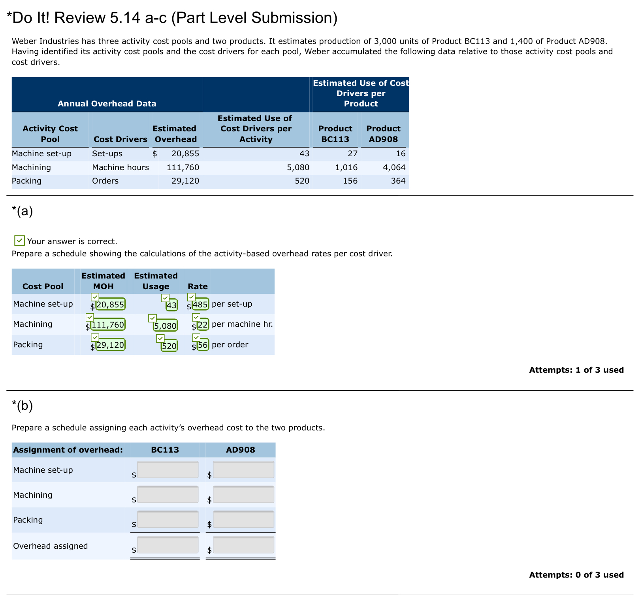Click the checkmark icon above the 56 rate field
Viewport: 640px width, 595px height.
click(196, 337)
